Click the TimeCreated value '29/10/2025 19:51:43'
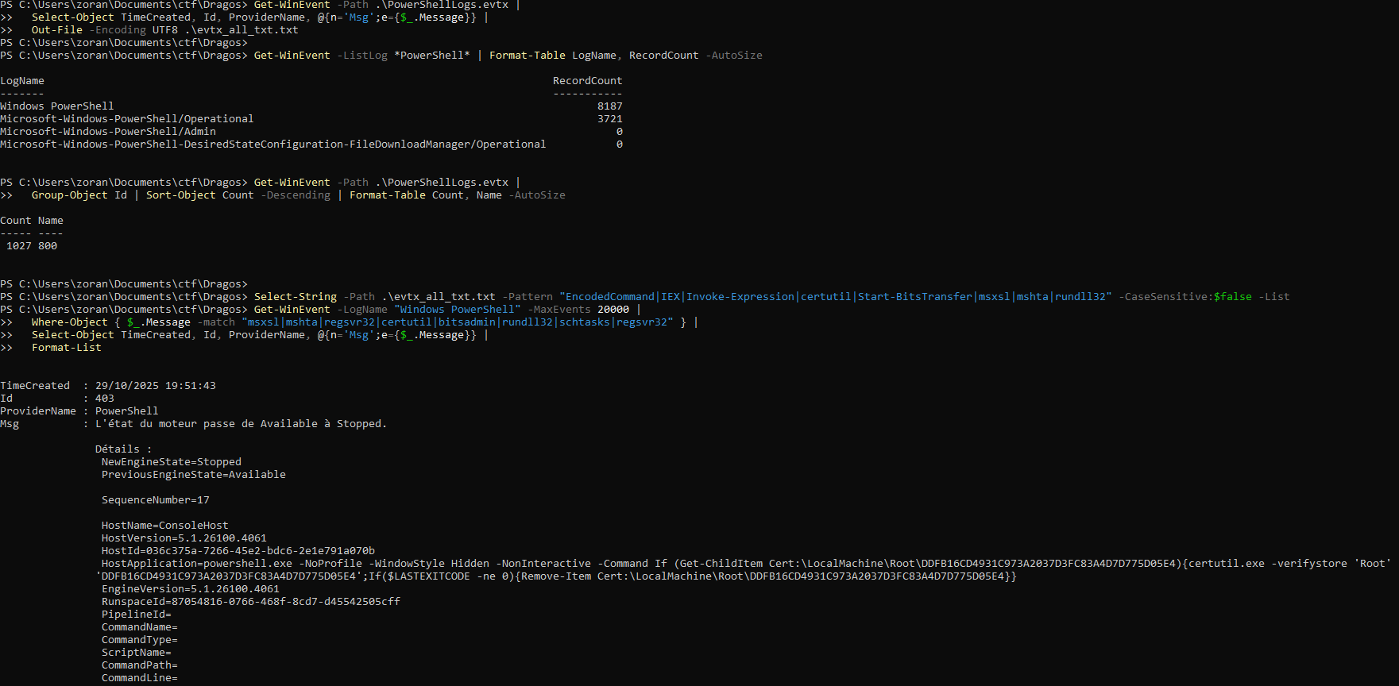The height and width of the screenshot is (686, 1399). 156,385
